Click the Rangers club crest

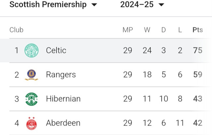pyautogui.click(x=31, y=75)
